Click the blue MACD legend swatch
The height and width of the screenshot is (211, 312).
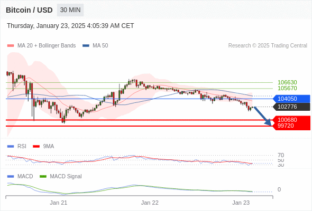point(11,177)
